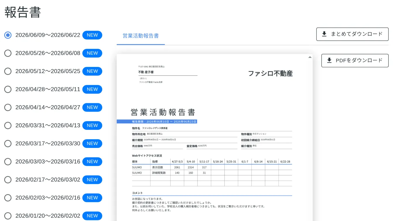393x221 pixels.
Task: Click NEW badge next to 2026/05/26～2026/06/08
Action: (x=92, y=53)
